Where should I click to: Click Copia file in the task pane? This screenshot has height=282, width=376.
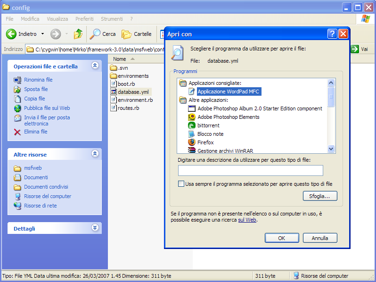pyautogui.click(x=34, y=99)
